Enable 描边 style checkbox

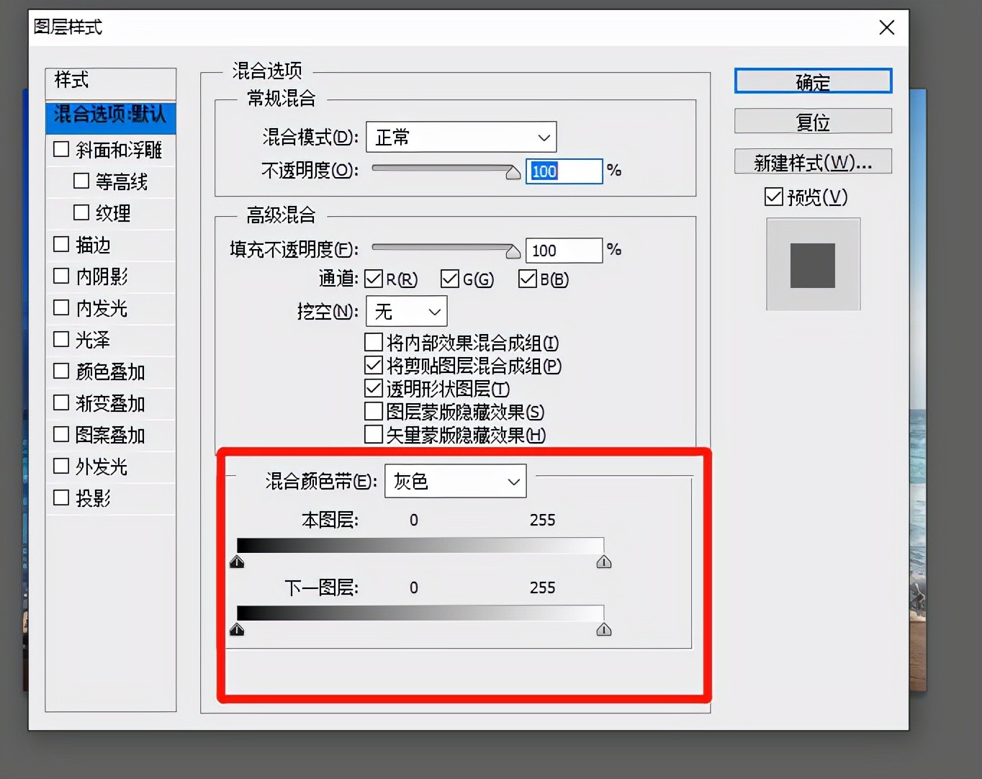coord(62,244)
